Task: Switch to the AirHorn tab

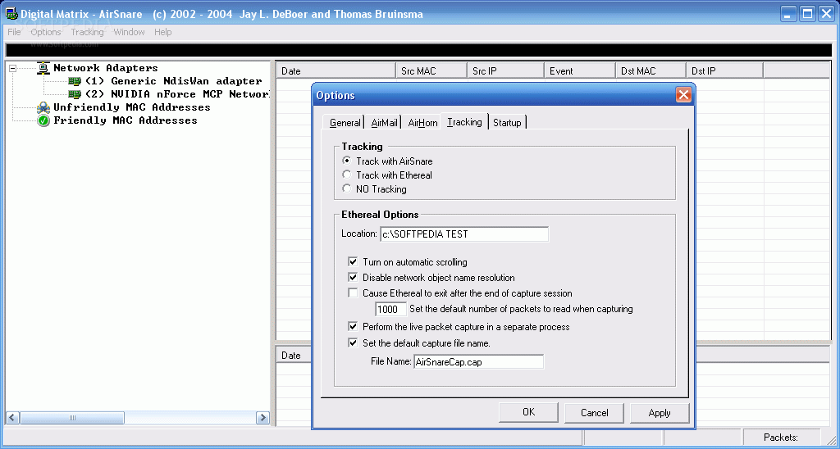Action: click(422, 123)
